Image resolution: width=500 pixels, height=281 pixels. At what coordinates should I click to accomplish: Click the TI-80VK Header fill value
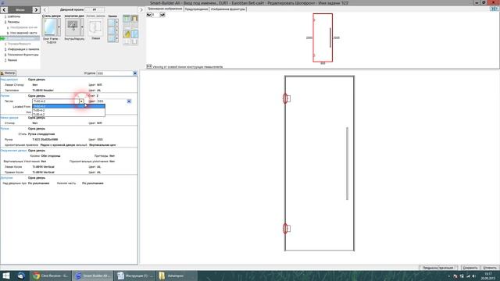point(43,91)
